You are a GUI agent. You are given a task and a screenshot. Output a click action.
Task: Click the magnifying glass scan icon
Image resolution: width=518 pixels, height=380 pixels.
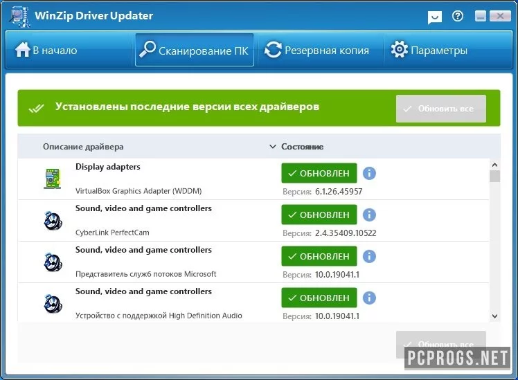click(147, 49)
